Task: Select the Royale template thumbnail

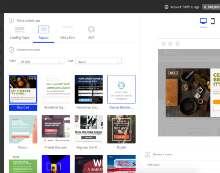Action: click(x=121, y=129)
